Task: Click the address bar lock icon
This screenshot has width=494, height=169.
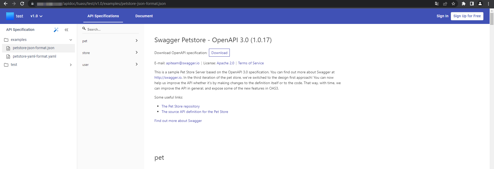Action: tap(32, 4)
